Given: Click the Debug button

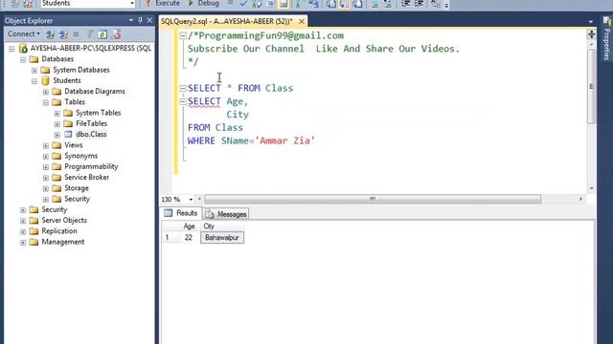Looking at the screenshot, I should point(204,4).
